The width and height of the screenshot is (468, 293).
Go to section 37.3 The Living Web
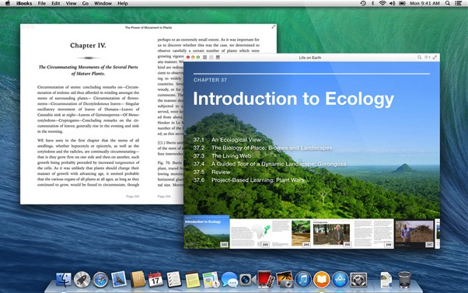click(x=222, y=155)
